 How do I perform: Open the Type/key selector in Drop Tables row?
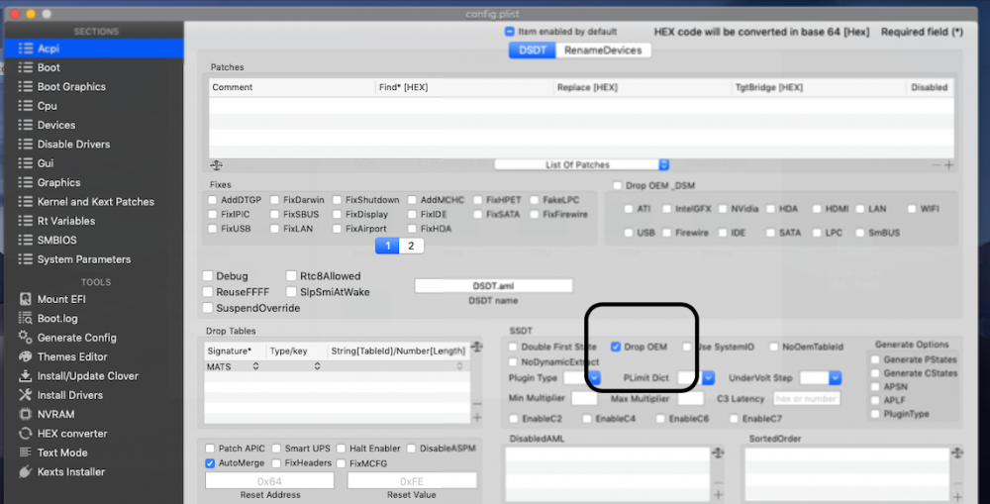point(317,366)
